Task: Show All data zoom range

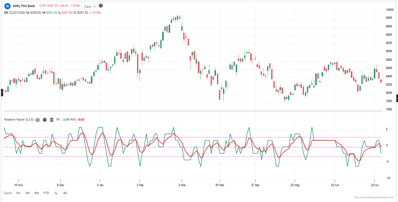Action: click(x=65, y=193)
